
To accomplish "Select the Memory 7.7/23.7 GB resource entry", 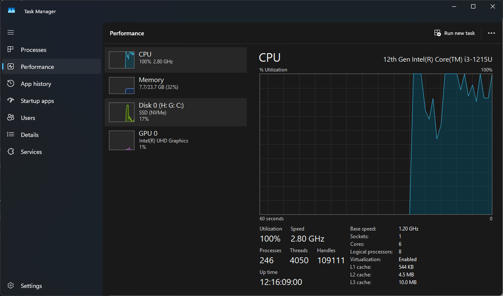I will [175, 85].
